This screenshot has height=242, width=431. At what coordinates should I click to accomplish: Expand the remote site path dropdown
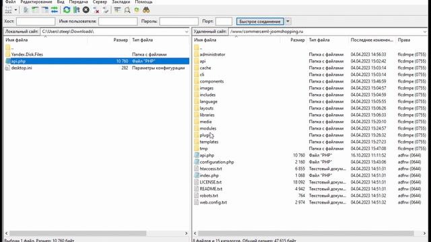[x=425, y=32]
